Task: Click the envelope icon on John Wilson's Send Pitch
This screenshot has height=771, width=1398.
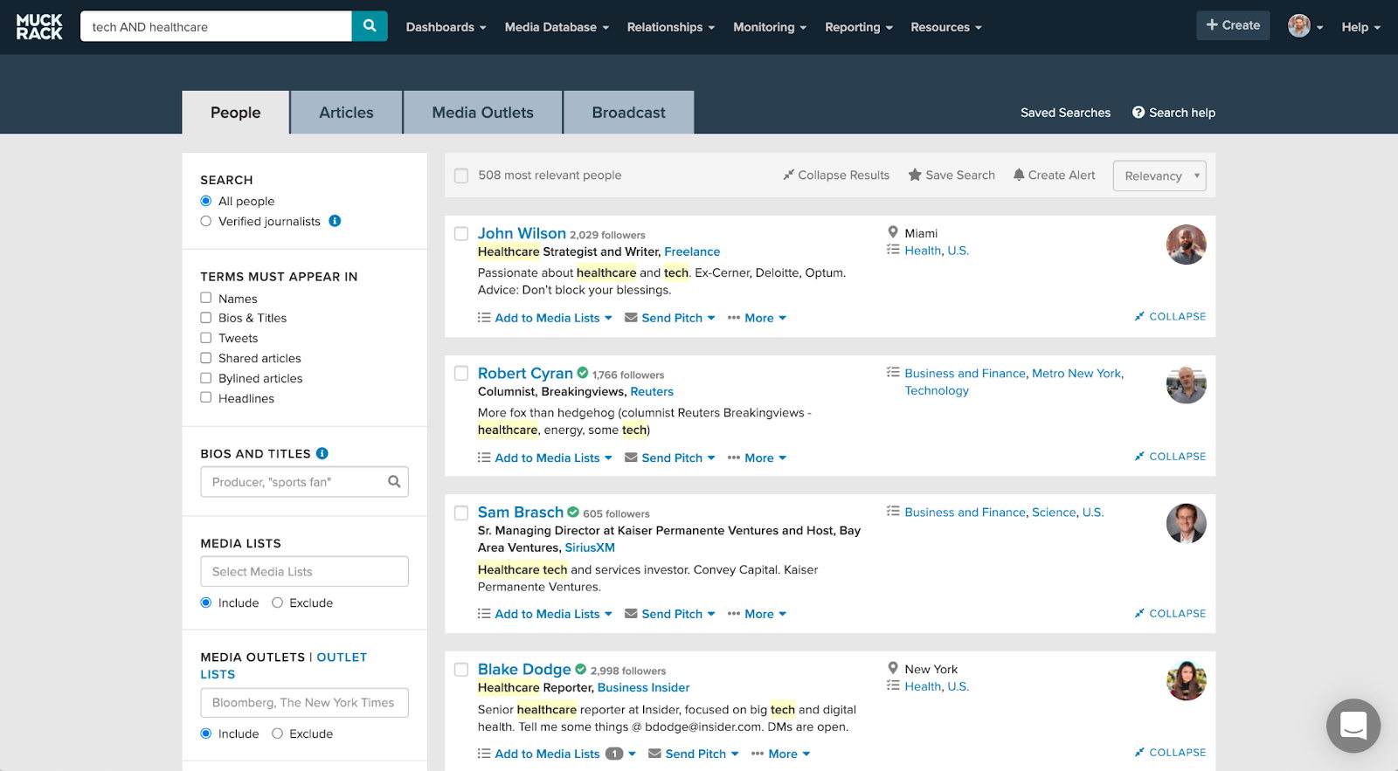Action: pos(631,318)
